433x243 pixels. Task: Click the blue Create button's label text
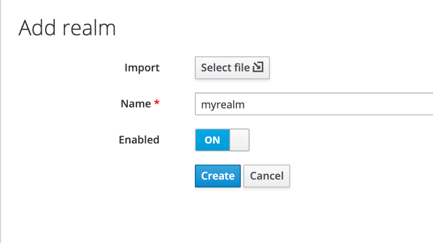[x=217, y=176]
